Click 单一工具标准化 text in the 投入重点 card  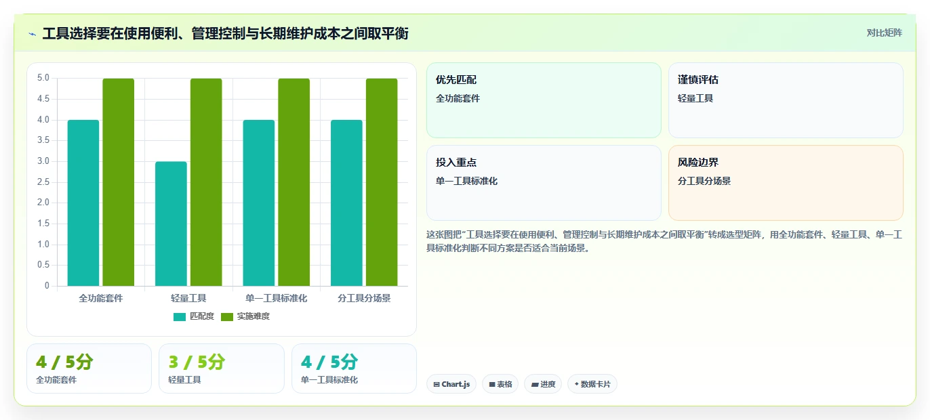pos(466,181)
